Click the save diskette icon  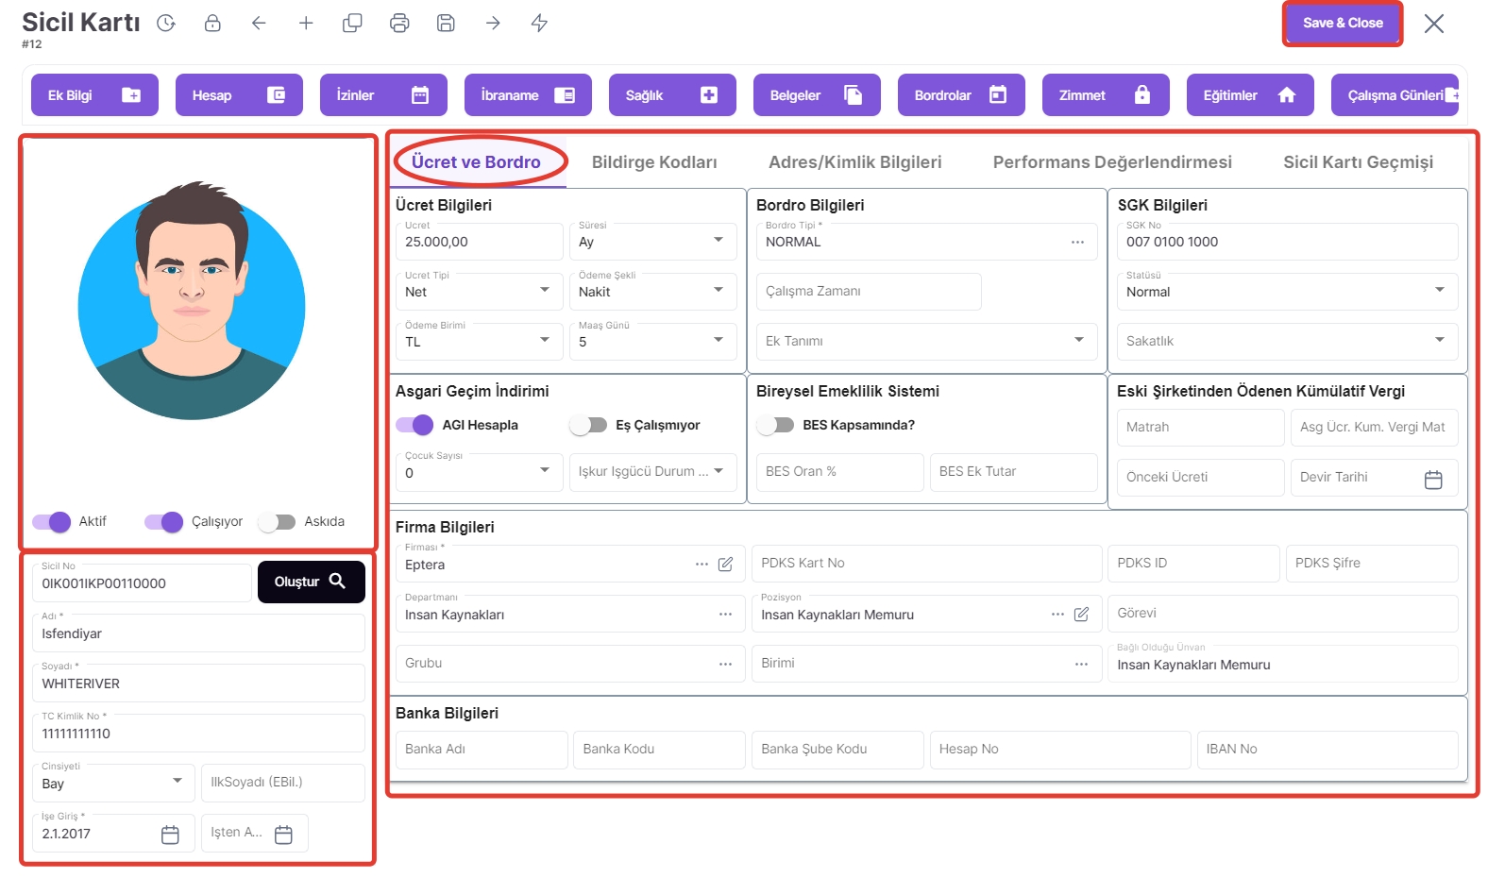(x=446, y=24)
